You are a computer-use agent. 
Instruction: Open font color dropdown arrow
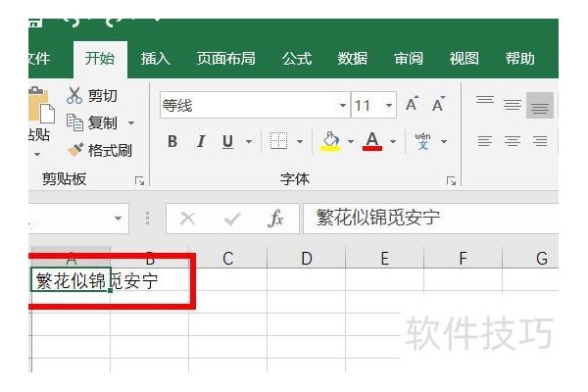393,141
